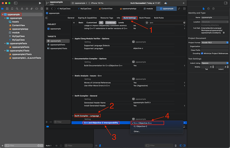Image resolution: width=230 pixels, height=148 pixels.
Task: Open the issue navigator warning icon
Action: click(x=22, y=9)
